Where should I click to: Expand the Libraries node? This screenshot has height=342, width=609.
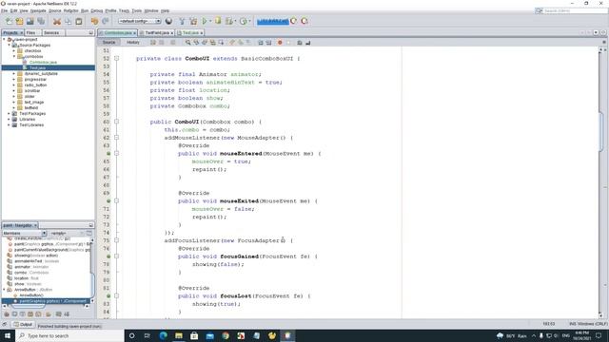10,120
